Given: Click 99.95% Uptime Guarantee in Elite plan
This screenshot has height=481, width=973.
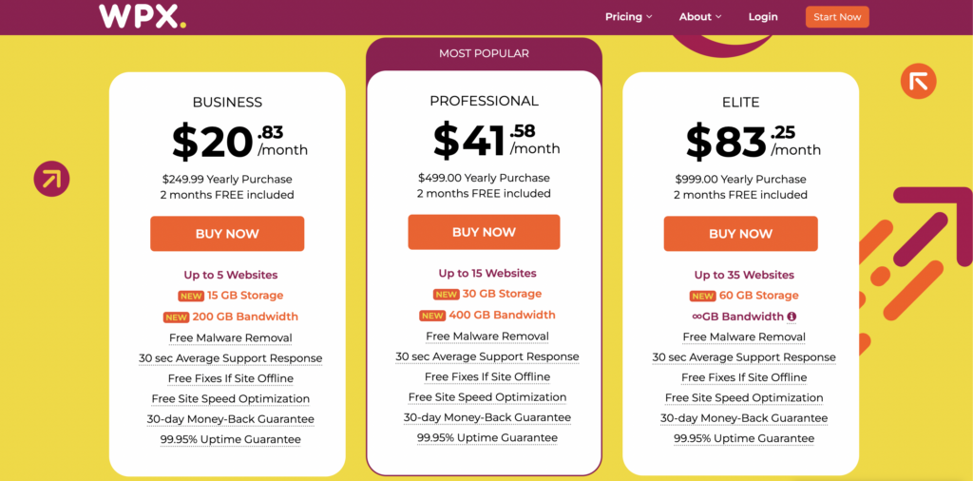Looking at the screenshot, I should click(744, 439).
